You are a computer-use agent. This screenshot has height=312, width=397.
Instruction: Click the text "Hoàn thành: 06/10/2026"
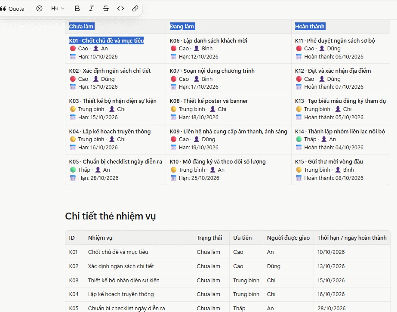click(x=334, y=56)
